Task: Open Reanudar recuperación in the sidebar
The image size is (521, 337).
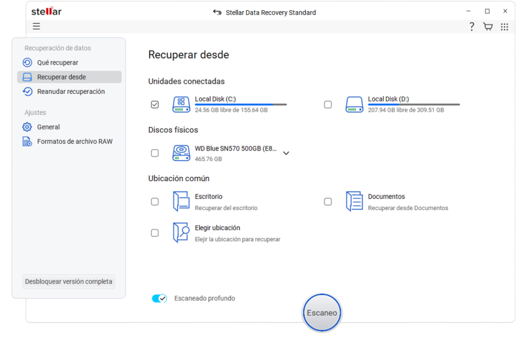Action: [69, 92]
